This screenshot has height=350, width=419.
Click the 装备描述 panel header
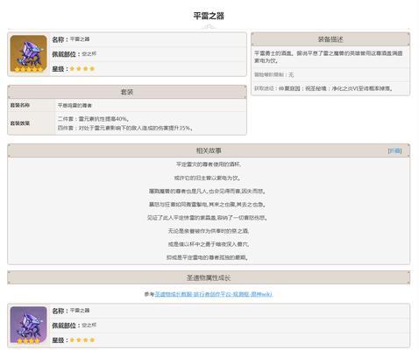point(330,39)
